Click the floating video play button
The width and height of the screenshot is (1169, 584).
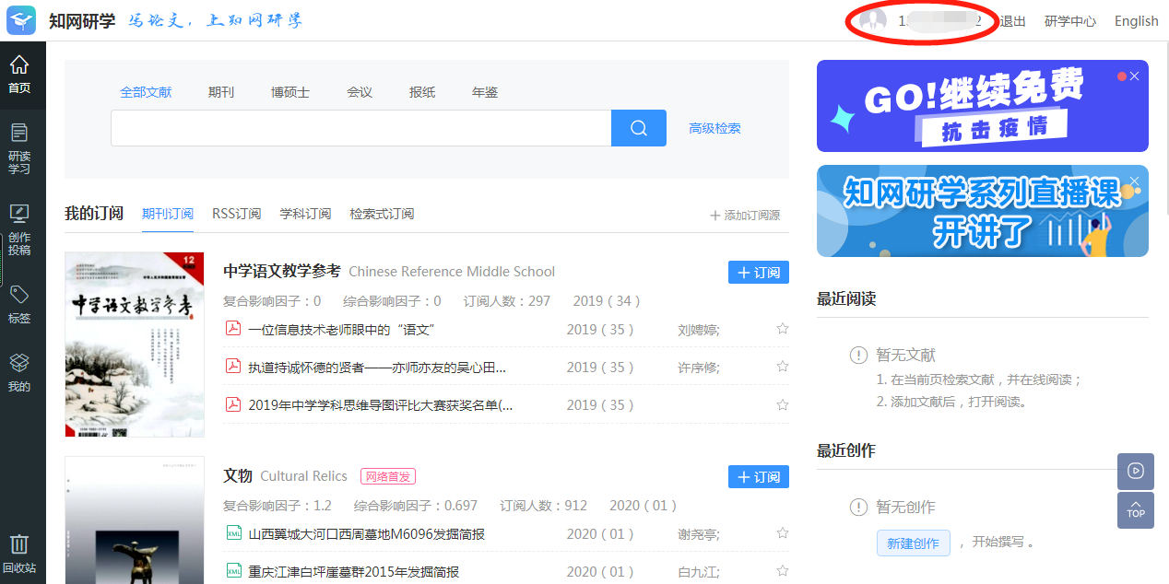click(x=1136, y=471)
